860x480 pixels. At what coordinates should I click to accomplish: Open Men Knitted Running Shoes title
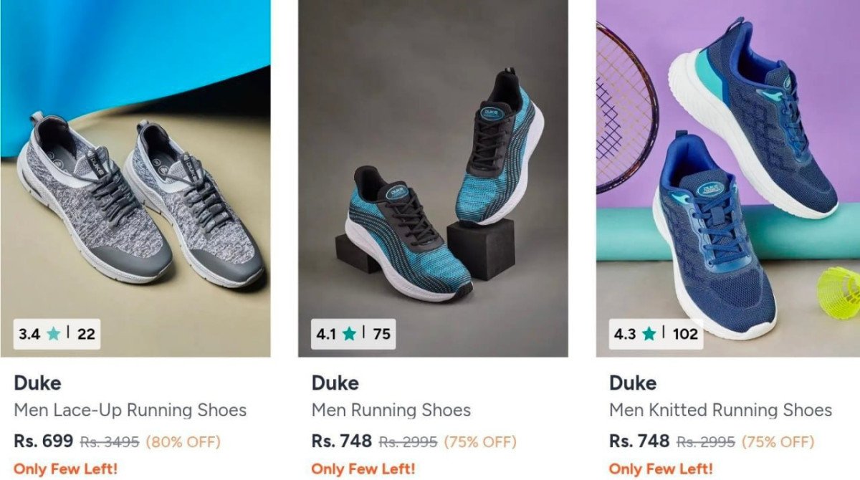click(720, 411)
